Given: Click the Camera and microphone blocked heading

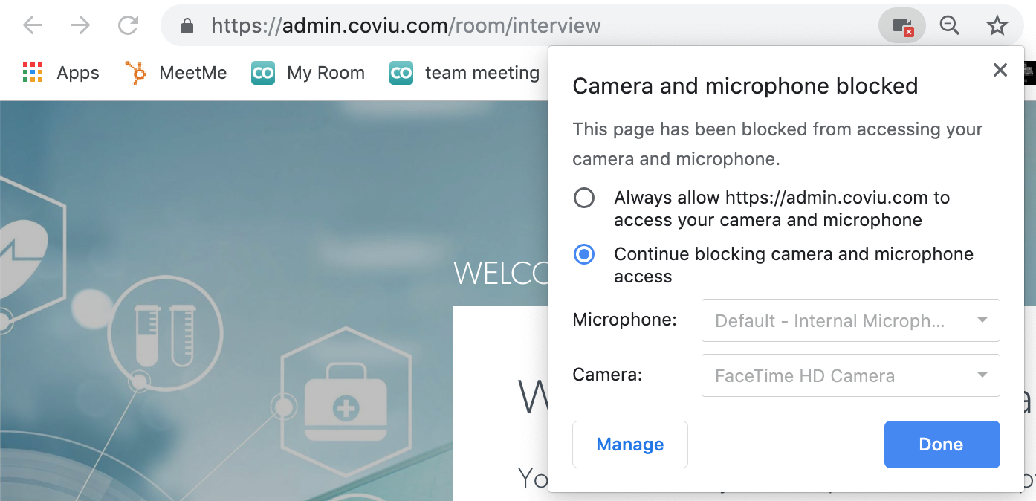Looking at the screenshot, I should (x=745, y=86).
